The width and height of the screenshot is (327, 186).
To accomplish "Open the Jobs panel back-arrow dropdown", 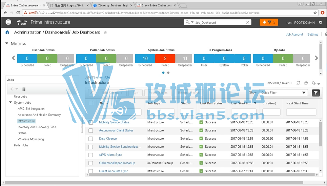I will click(x=17, y=89).
